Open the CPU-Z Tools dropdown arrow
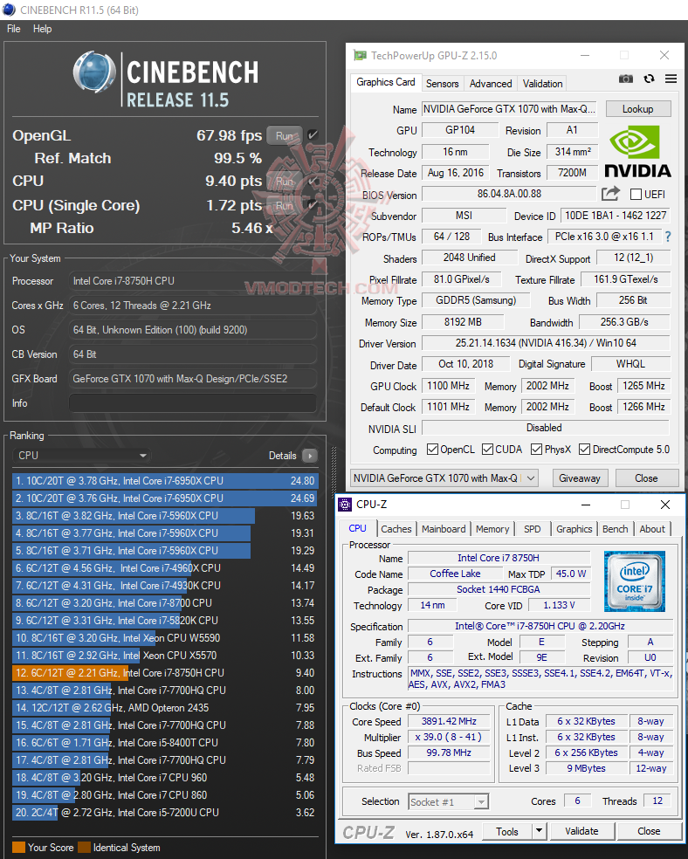The image size is (688, 859). click(x=539, y=831)
